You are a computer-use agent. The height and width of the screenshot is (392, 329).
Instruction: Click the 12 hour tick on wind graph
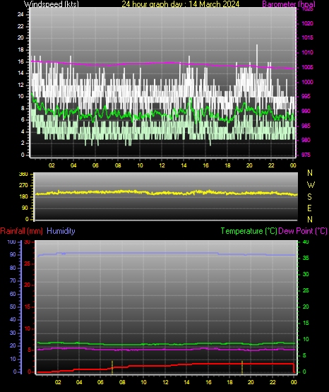162,165
